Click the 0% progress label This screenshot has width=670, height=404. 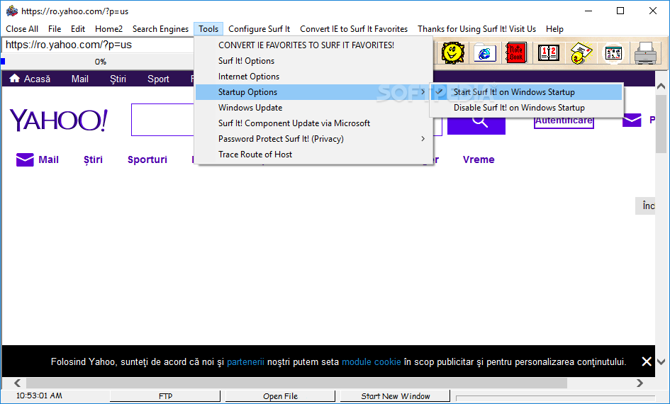point(101,62)
